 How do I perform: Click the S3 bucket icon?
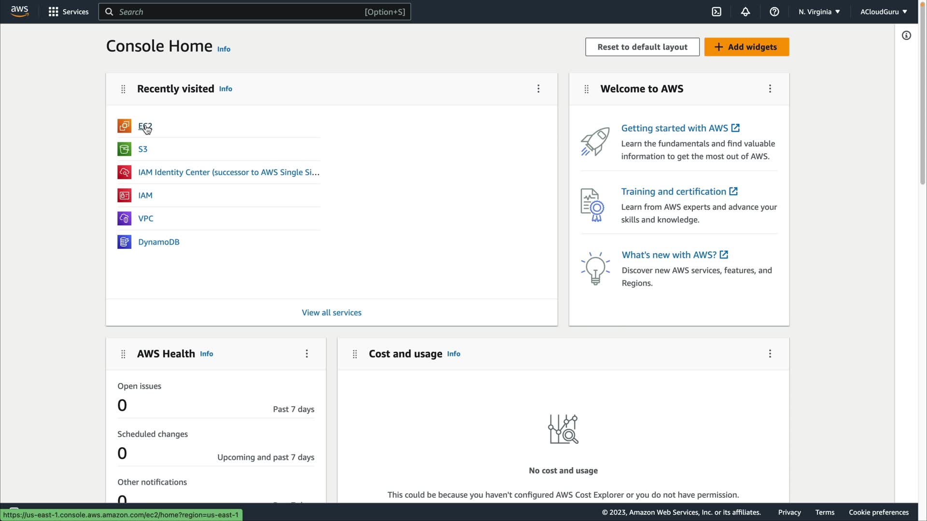[124, 149]
